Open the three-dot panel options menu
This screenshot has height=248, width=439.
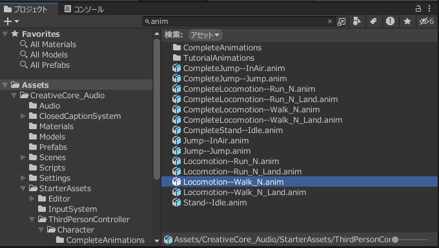click(x=429, y=8)
